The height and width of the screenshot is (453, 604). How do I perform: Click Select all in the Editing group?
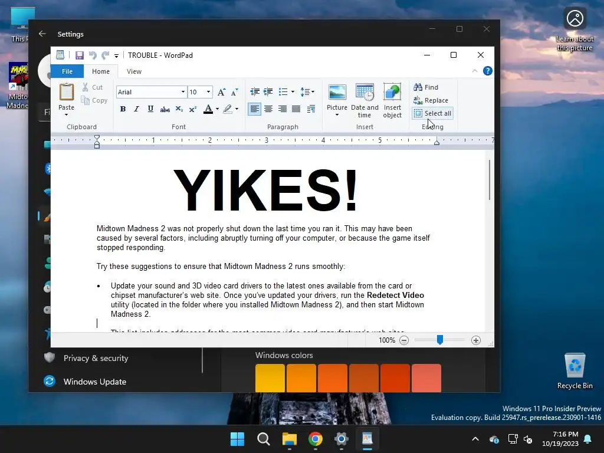[x=432, y=113]
